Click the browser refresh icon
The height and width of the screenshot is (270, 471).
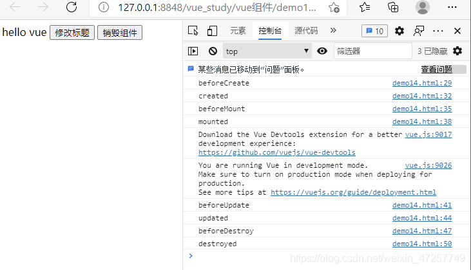[72, 7]
